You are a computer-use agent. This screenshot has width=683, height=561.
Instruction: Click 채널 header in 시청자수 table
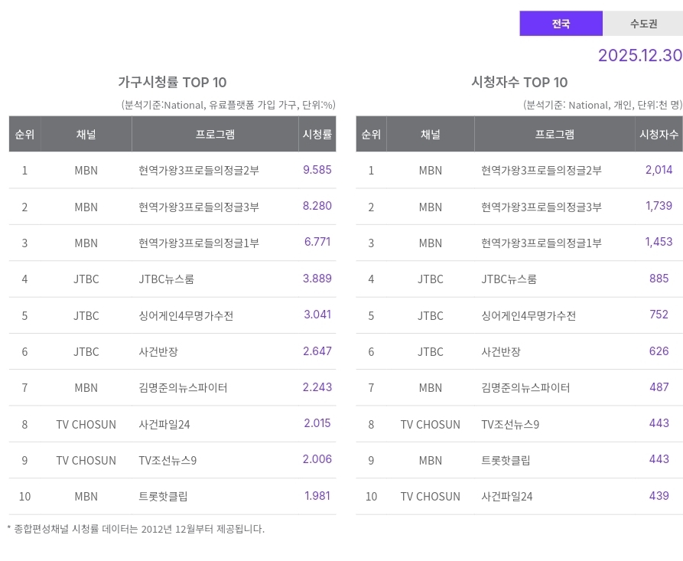tap(431, 134)
